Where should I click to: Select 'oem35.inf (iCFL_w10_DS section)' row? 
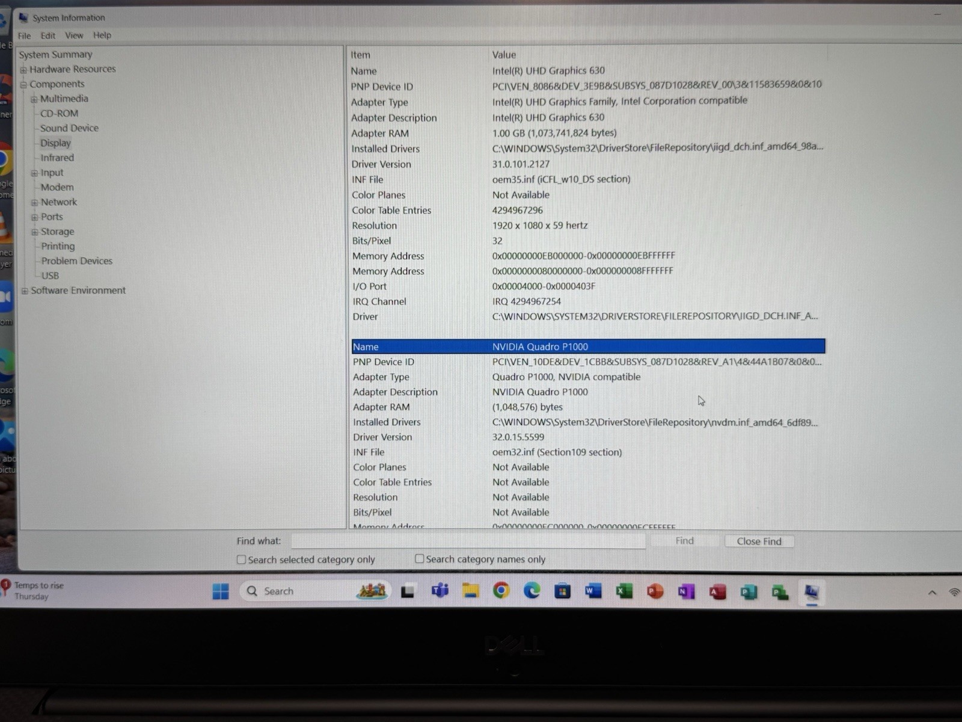587,179
